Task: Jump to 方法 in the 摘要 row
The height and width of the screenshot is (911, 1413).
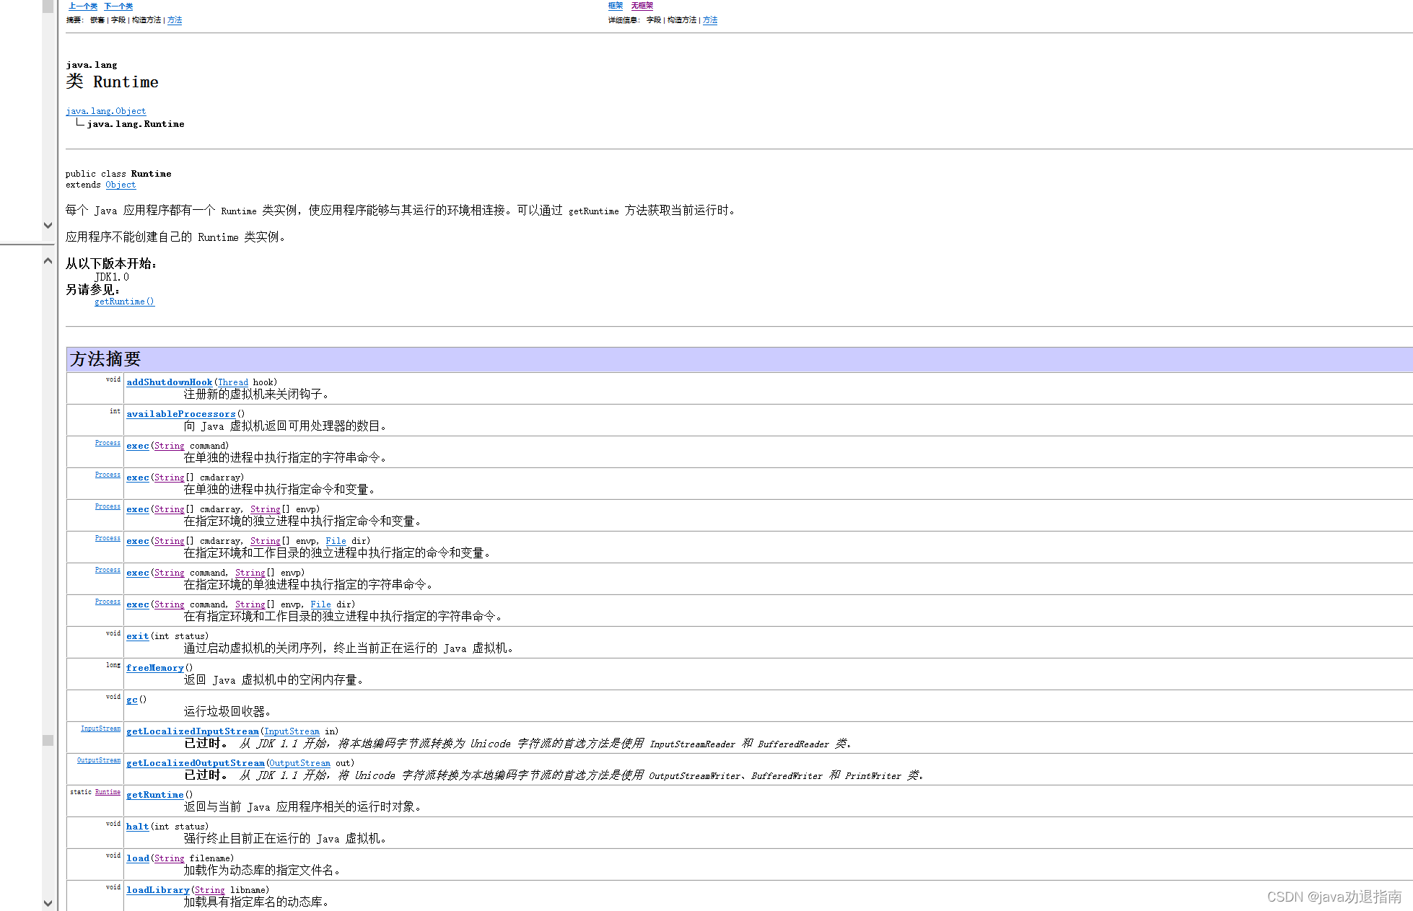Action: pos(175,20)
